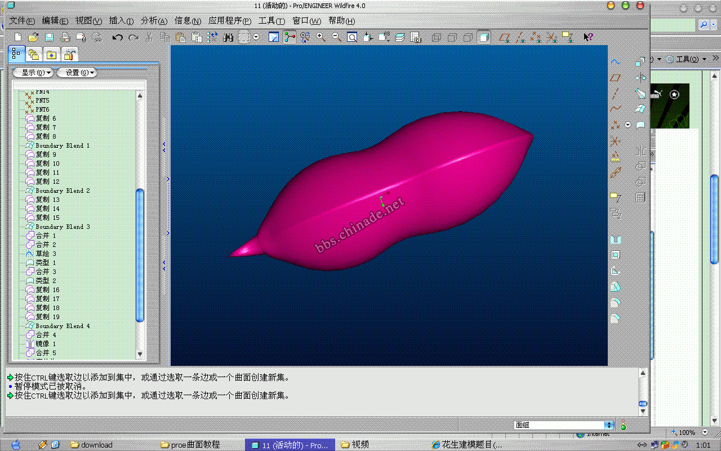This screenshot has height=451, width=721.
Task: Switch to the connections hammer tab
Action: click(x=69, y=55)
